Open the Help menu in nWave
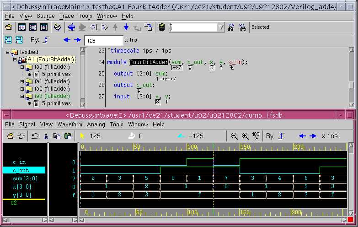Viewport: 358px width, 227px height. point(159,124)
